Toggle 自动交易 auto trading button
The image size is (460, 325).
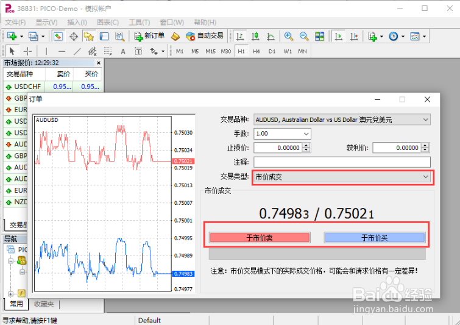[205, 36]
